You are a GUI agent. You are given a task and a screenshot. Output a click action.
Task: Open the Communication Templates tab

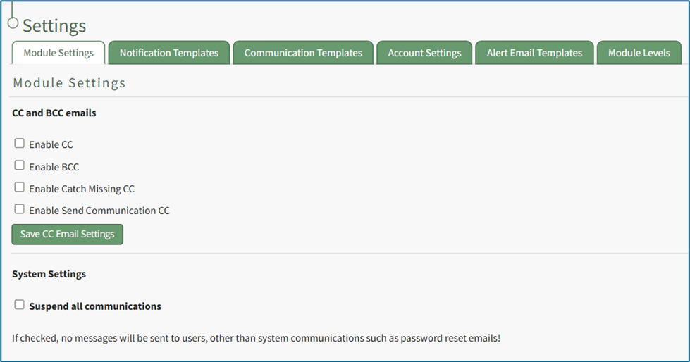[x=303, y=53]
